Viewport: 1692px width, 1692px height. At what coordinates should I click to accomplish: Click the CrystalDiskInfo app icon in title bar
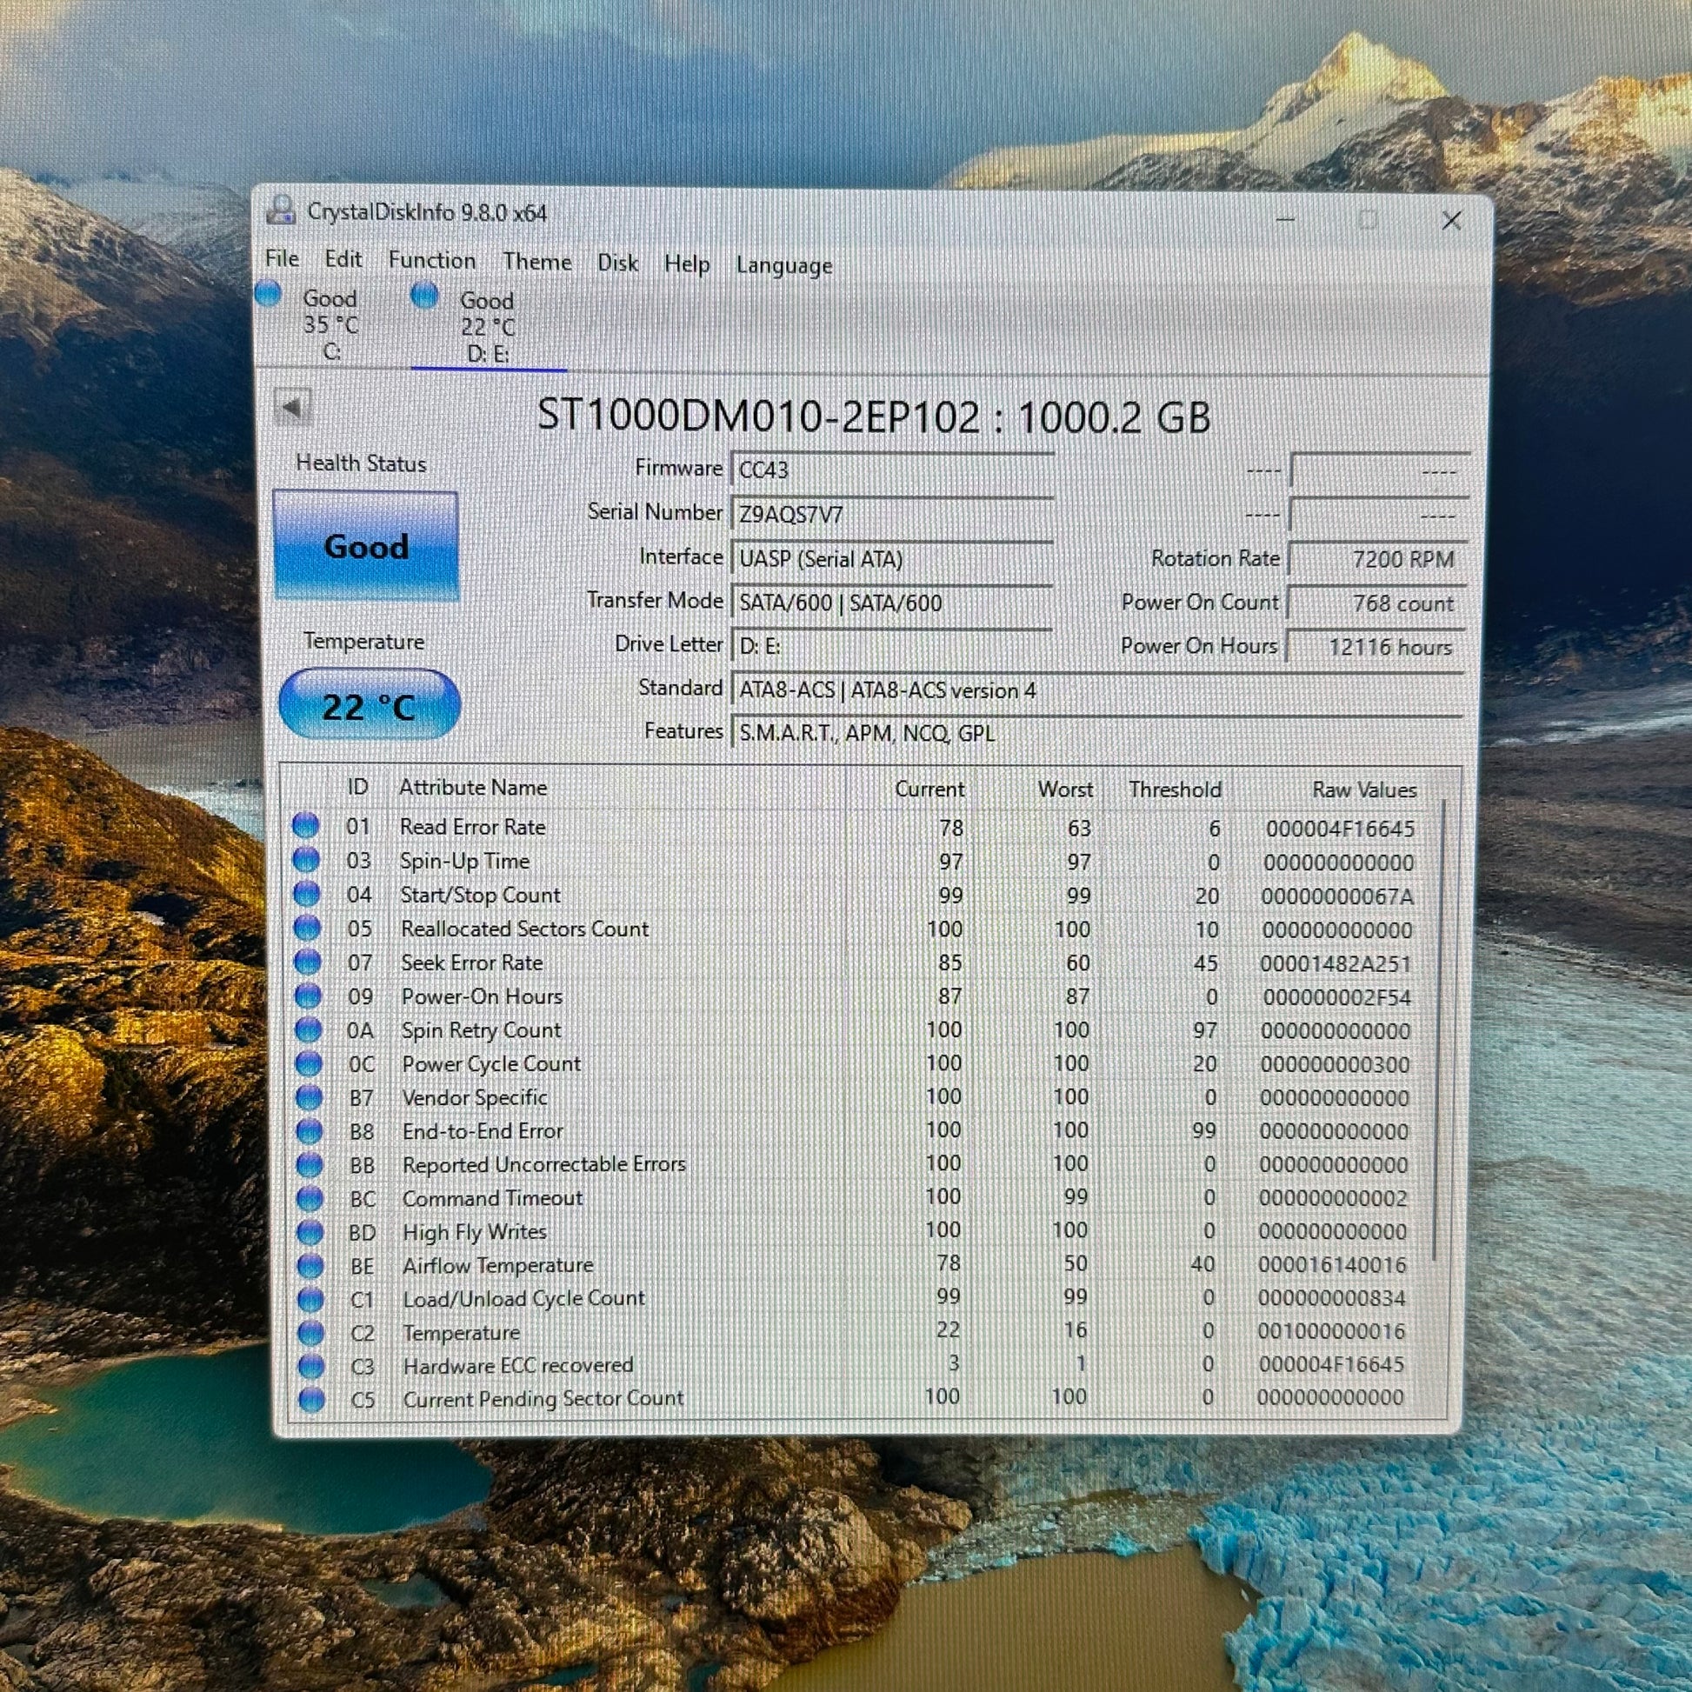click(281, 210)
